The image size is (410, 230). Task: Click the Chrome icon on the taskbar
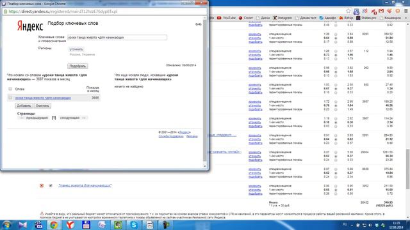54,225
